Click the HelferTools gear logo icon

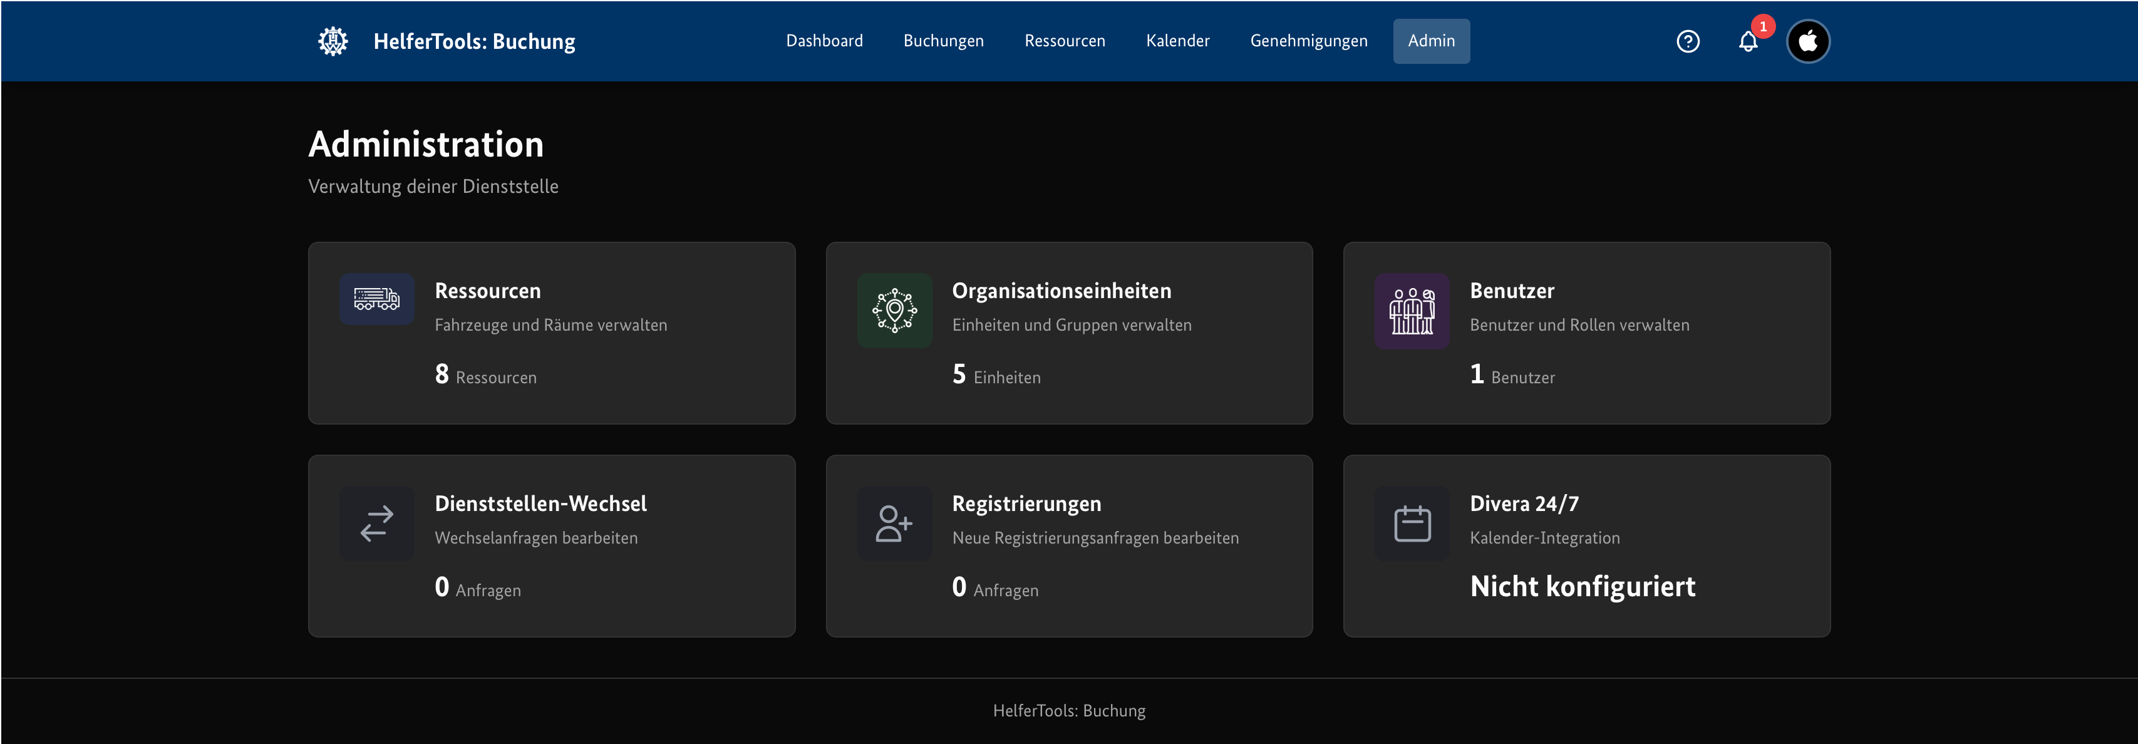pyautogui.click(x=333, y=41)
